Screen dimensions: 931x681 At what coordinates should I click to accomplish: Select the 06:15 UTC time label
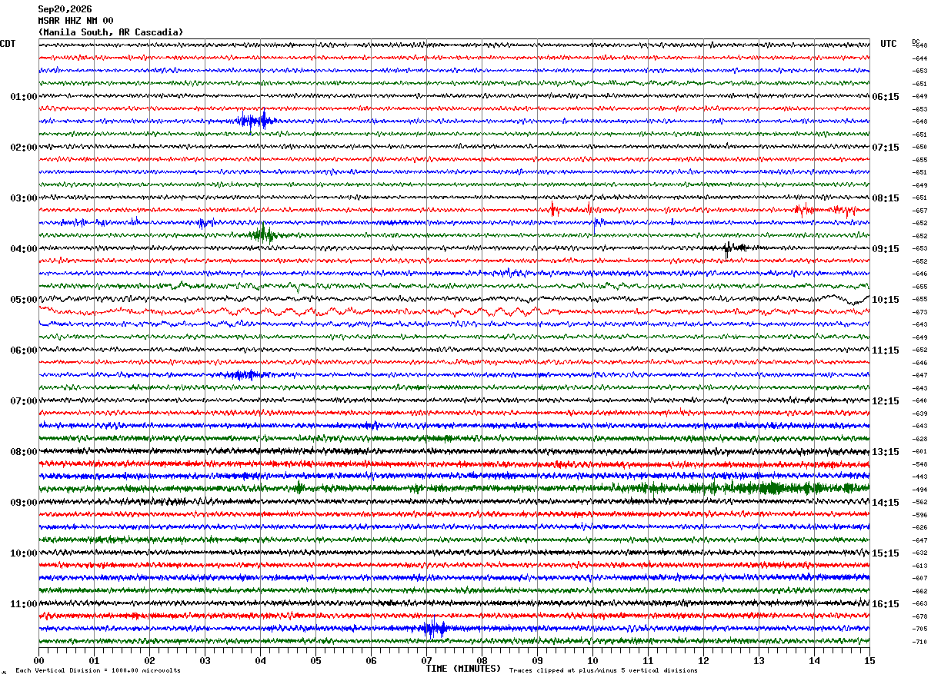(886, 97)
